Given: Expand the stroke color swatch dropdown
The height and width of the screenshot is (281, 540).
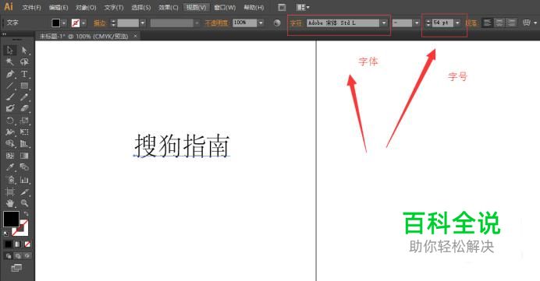Looking at the screenshot, I should 83,23.
